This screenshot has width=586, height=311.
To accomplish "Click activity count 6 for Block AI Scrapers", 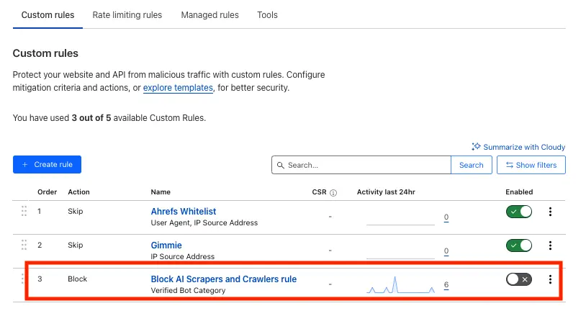I will click(446, 285).
